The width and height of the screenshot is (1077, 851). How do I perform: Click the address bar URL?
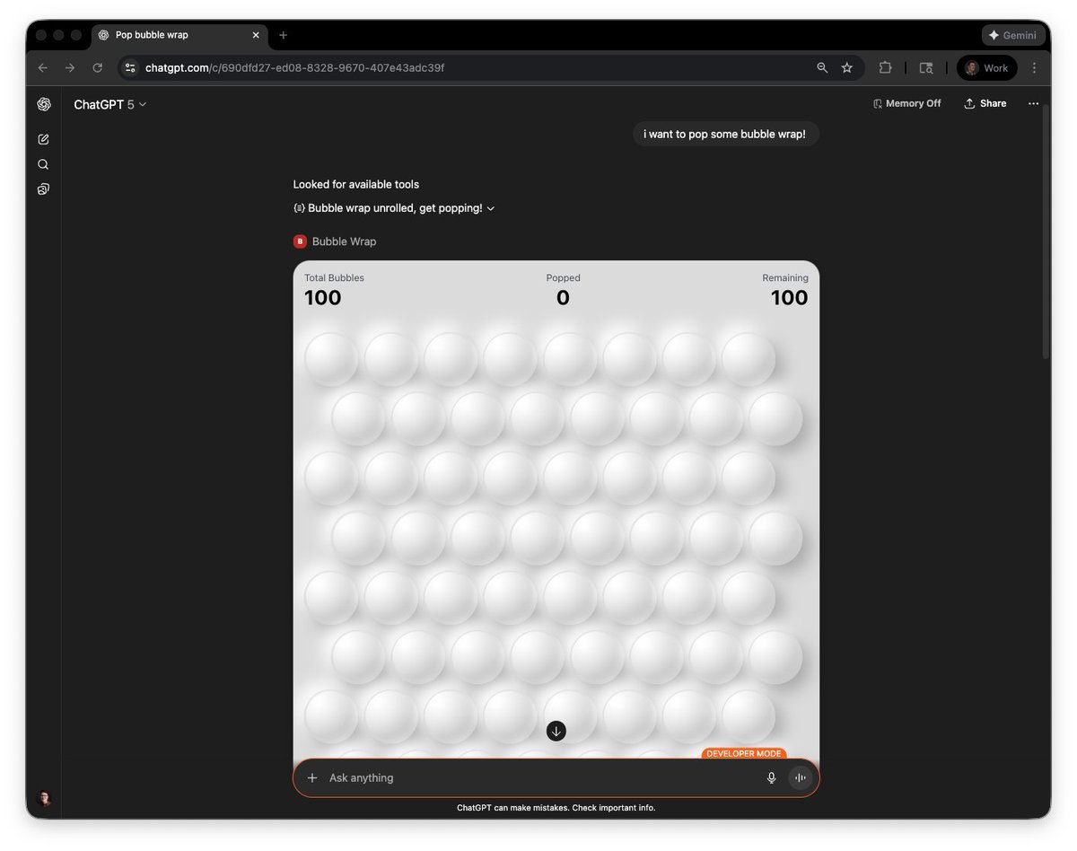pyautogui.click(x=294, y=68)
